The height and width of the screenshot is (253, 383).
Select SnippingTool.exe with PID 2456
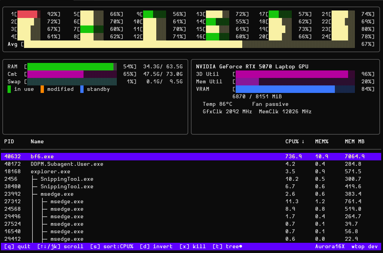pyautogui.click(x=191, y=179)
